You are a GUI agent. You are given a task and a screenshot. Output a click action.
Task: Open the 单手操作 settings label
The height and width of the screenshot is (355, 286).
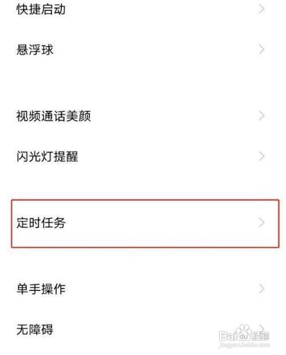41,289
